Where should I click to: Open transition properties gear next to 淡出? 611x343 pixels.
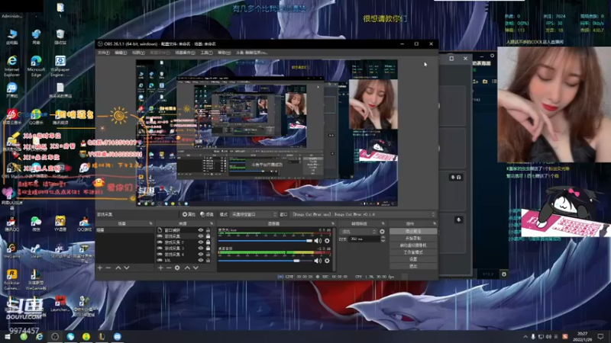point(383,232)
